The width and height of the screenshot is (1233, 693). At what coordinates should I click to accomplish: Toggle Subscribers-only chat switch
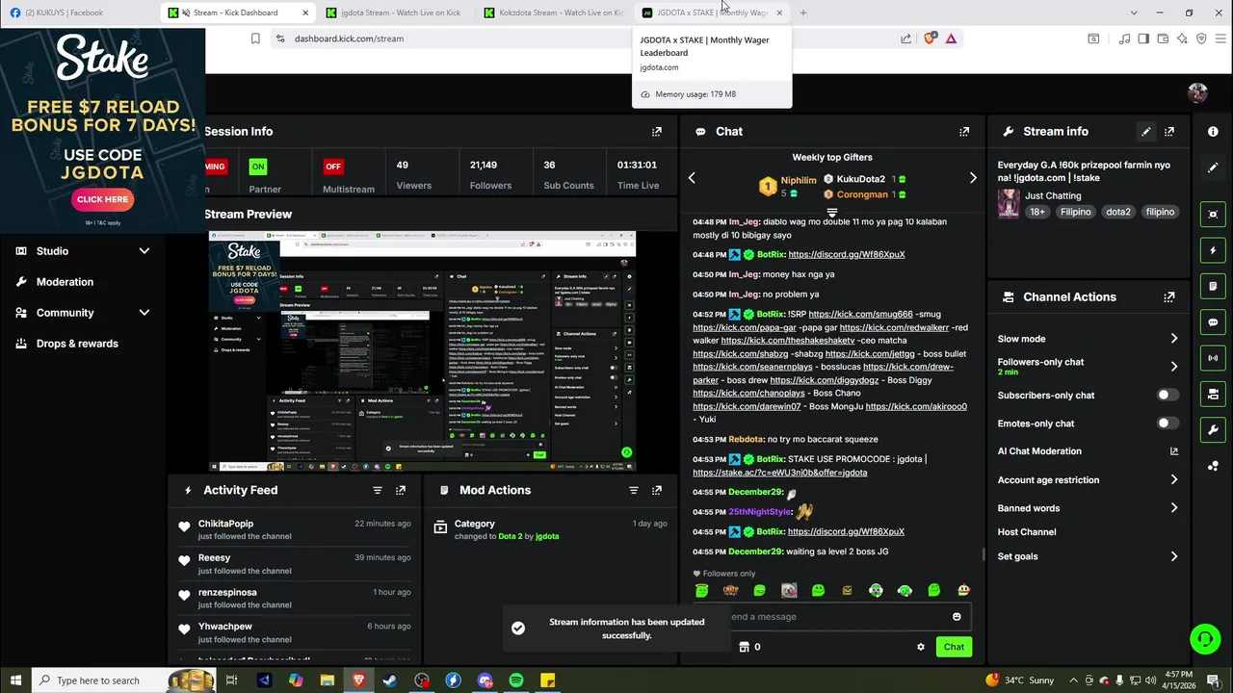coord(1167,396)
